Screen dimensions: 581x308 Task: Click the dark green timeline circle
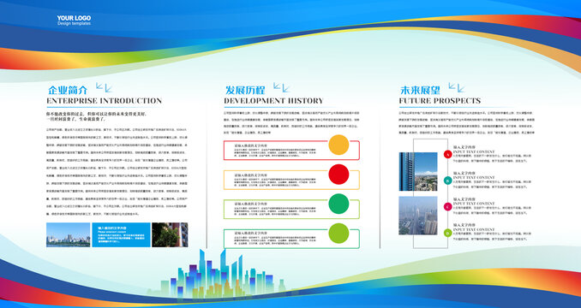(x=338, y=204)
